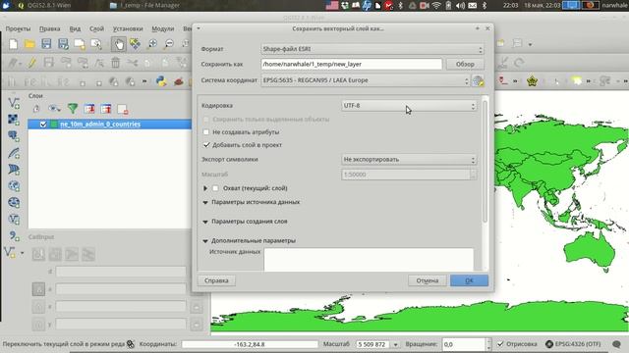The height and width of the screenshot is (353, 629).
Task: Open the 'Вид' menu
Action: click(x=75, y=28)
